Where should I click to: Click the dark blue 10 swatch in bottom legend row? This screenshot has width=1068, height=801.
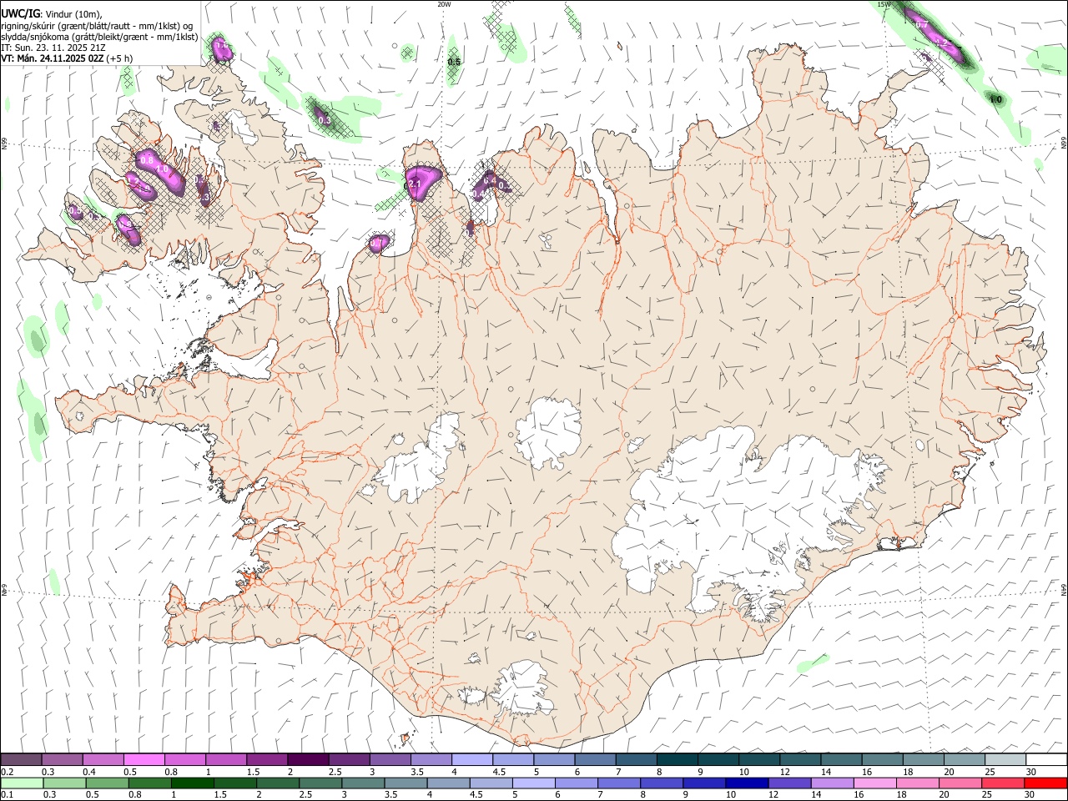(x=747, y=783)
